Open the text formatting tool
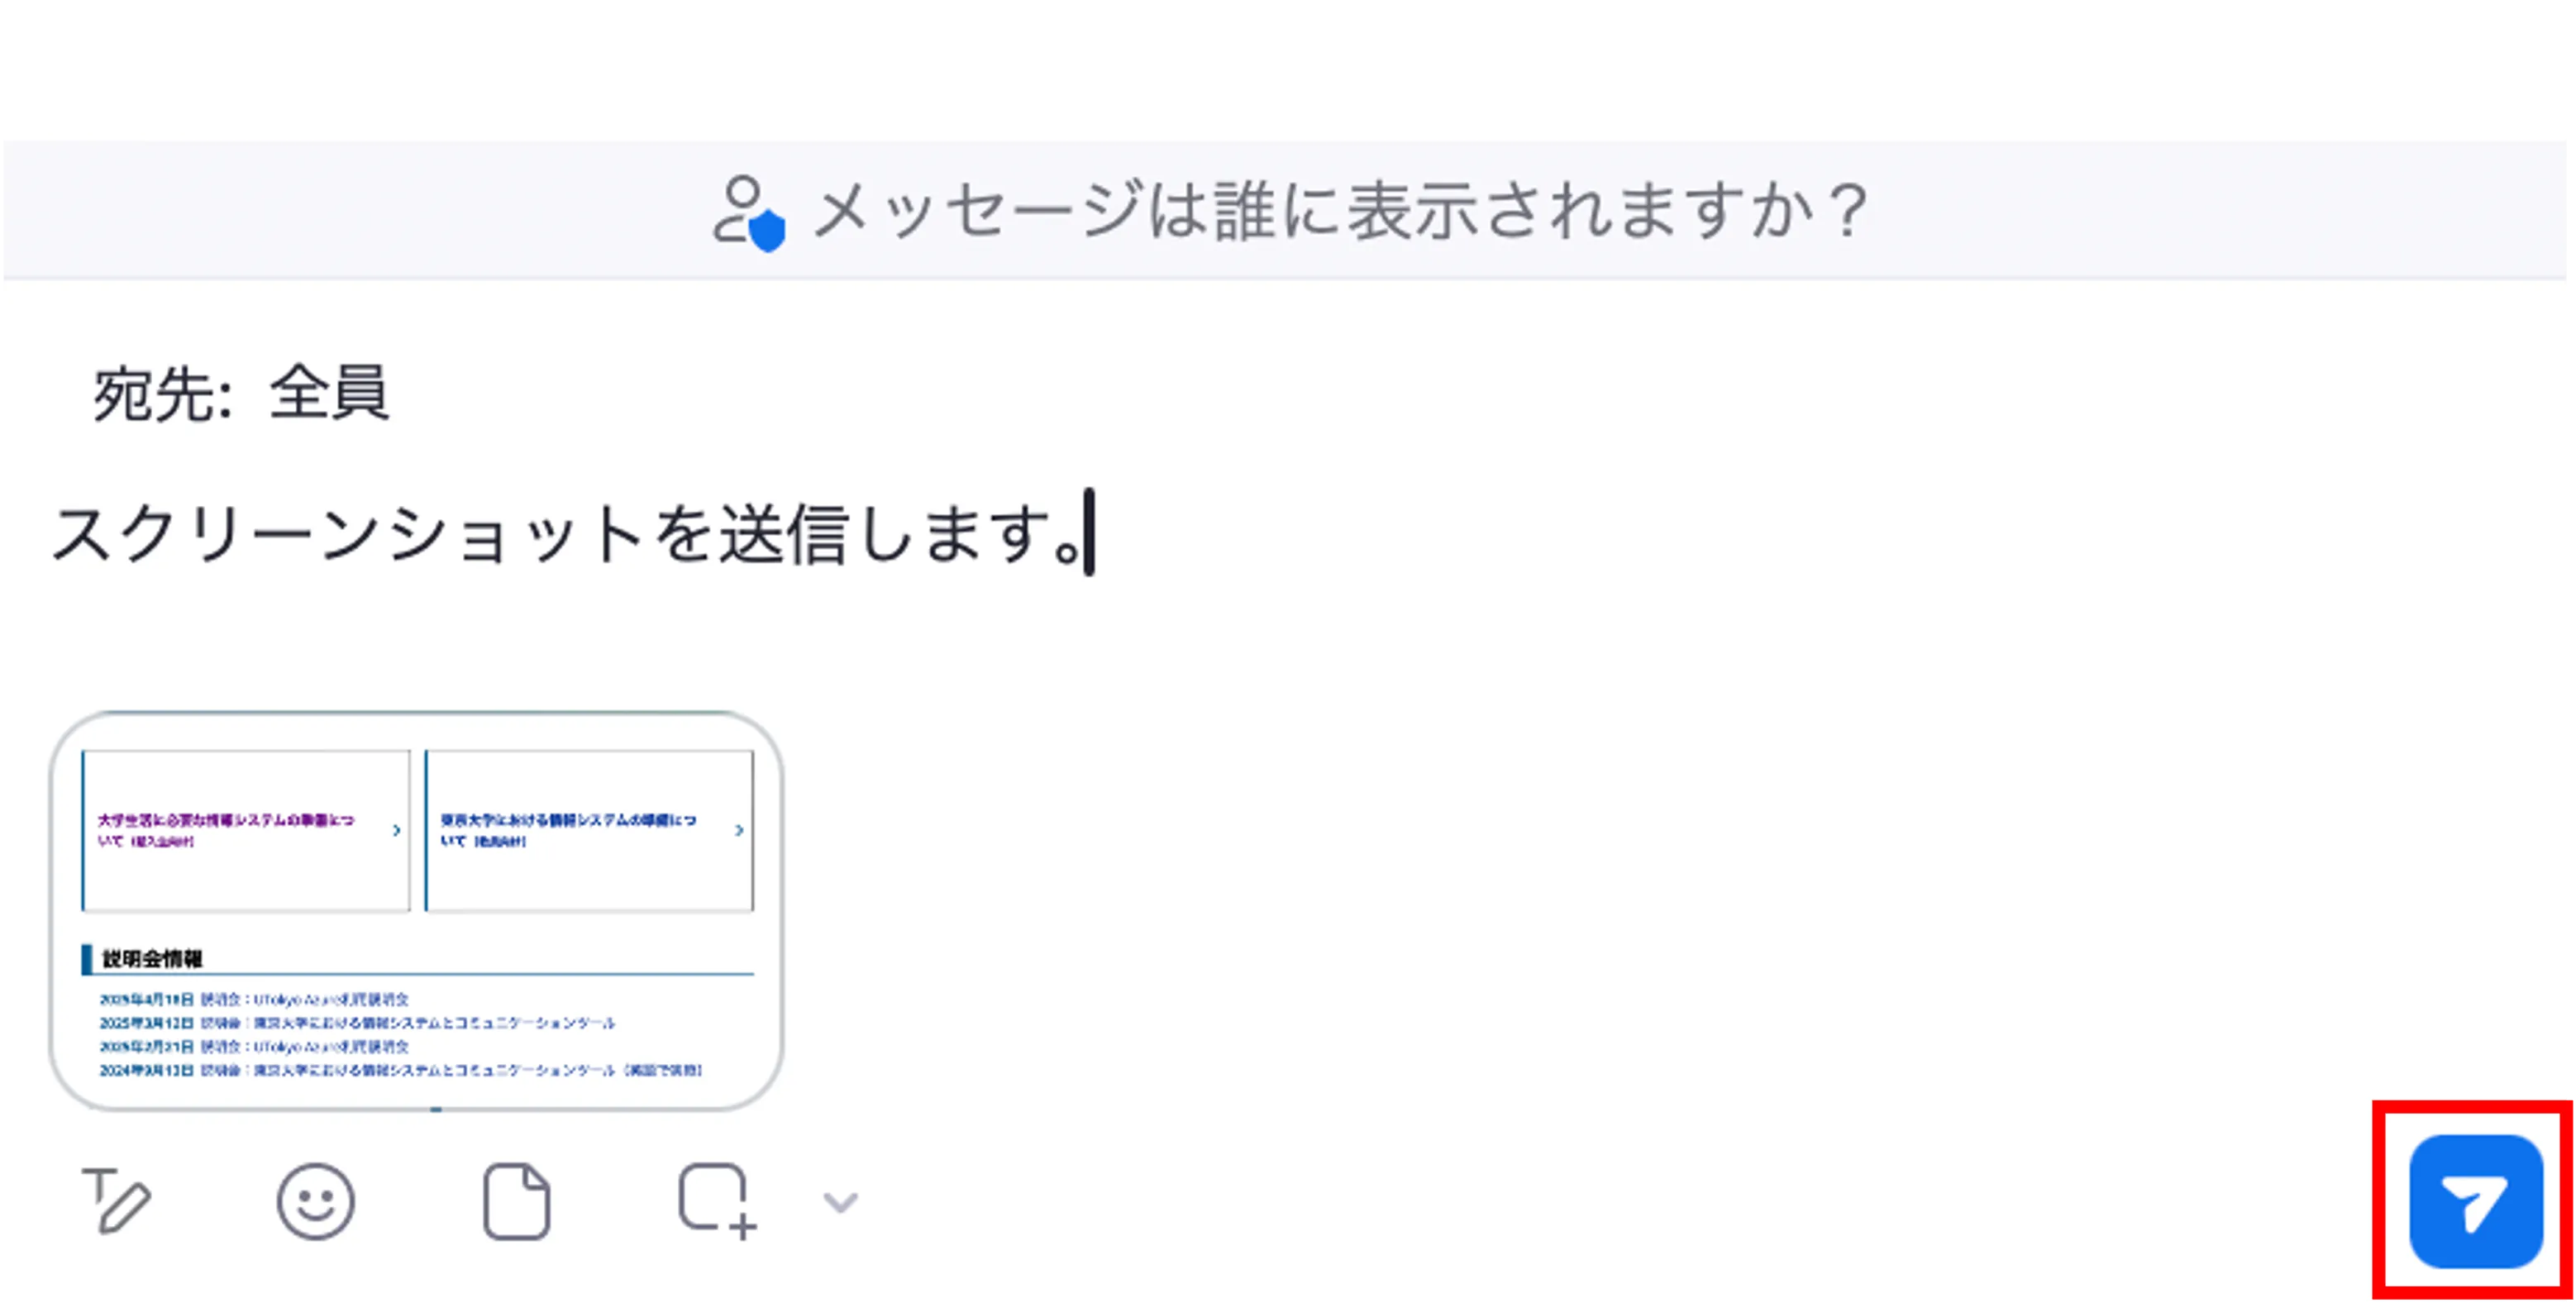The image size is (2576, 1303). click(116, 1201)
